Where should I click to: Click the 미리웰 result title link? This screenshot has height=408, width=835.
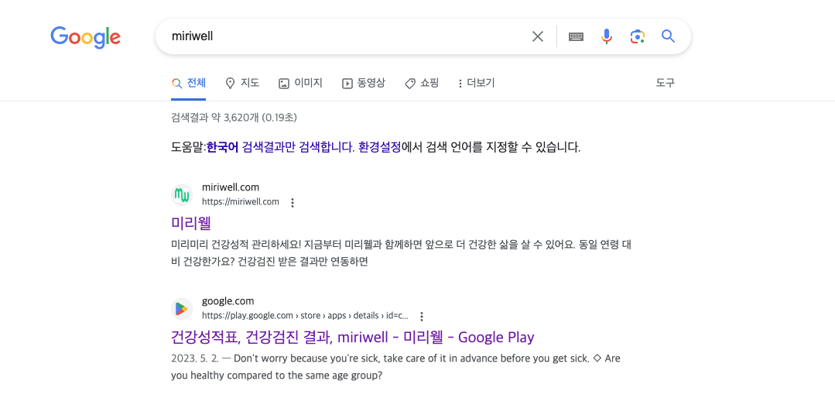tap(192, 223)
